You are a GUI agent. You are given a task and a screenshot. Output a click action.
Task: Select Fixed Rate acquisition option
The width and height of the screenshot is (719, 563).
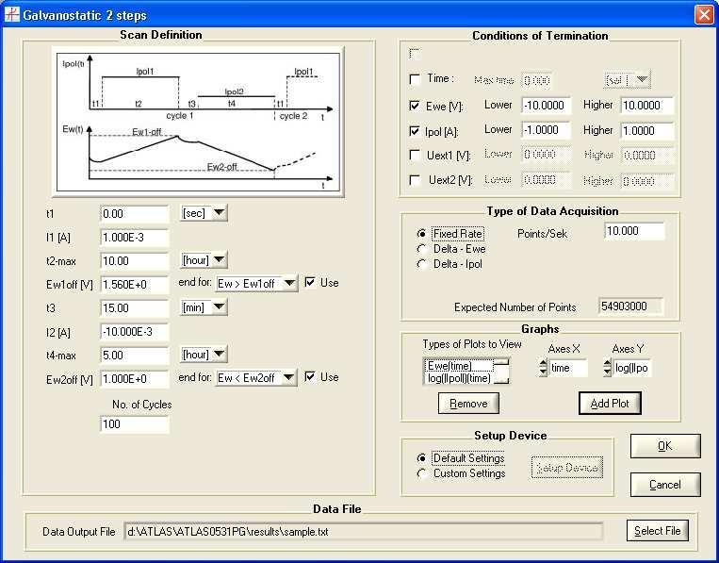421,234
